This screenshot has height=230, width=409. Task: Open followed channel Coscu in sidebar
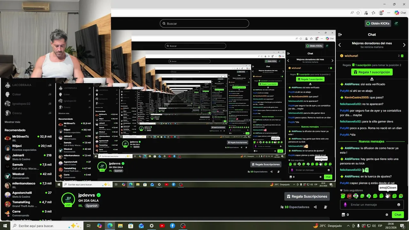pos(28,113)
